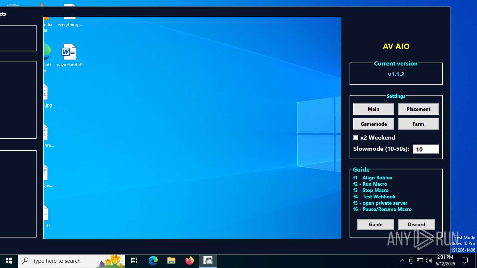Open the Main settings button
Image resolution: width=477 pixels, height=268 pixels.
(373, 109)
